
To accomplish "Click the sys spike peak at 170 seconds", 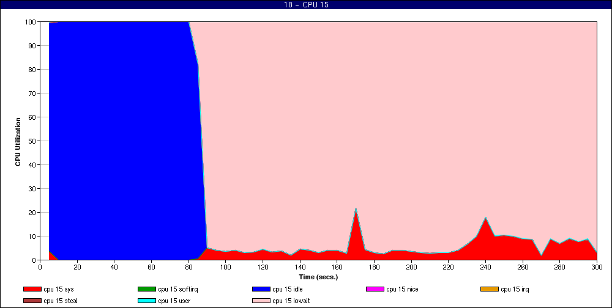I will 356,209.
